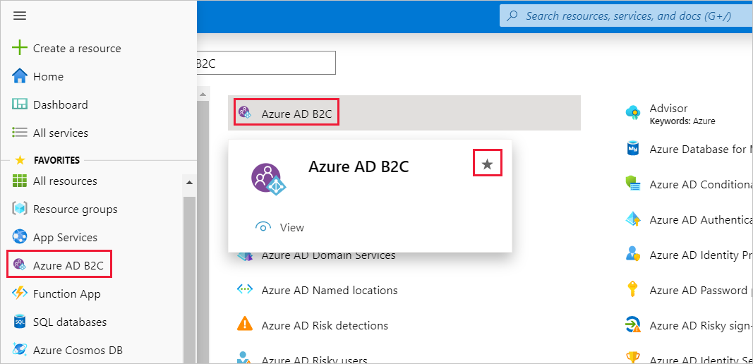The width and height of the screenshot is (753, 364).
Task: Open Azure AD B2C from sidebar favorites
Action: click(68, 266)
